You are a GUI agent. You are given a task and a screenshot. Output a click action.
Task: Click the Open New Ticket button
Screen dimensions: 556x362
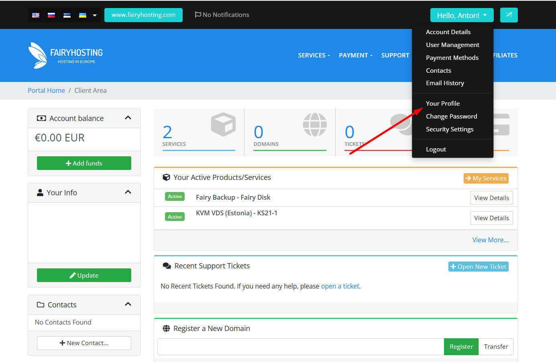479,267
